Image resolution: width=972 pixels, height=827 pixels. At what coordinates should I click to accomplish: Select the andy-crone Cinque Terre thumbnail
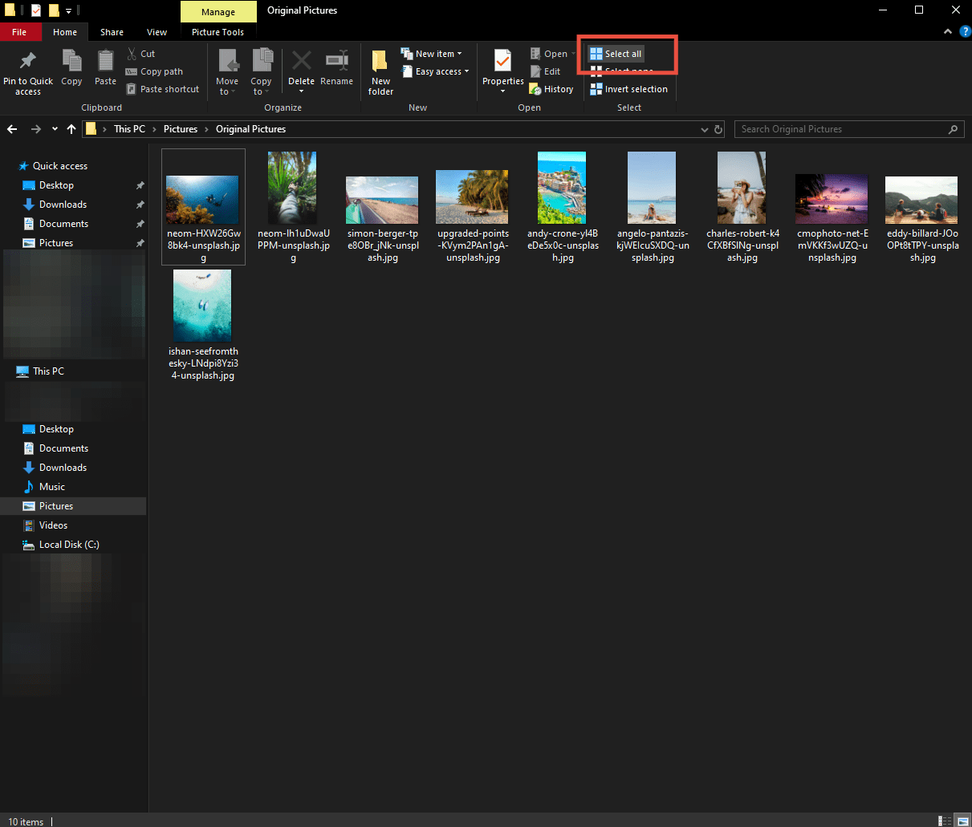[562, 187]
